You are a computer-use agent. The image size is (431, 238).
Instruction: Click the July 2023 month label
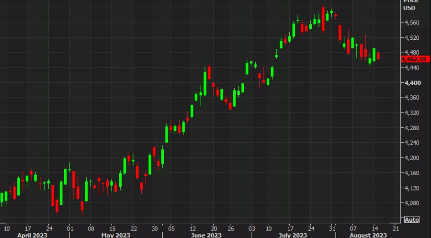tap(293, 235)
